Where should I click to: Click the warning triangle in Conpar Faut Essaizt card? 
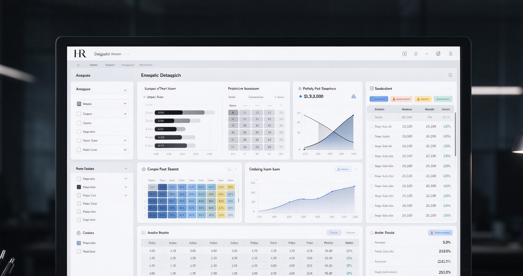(229, 169)
